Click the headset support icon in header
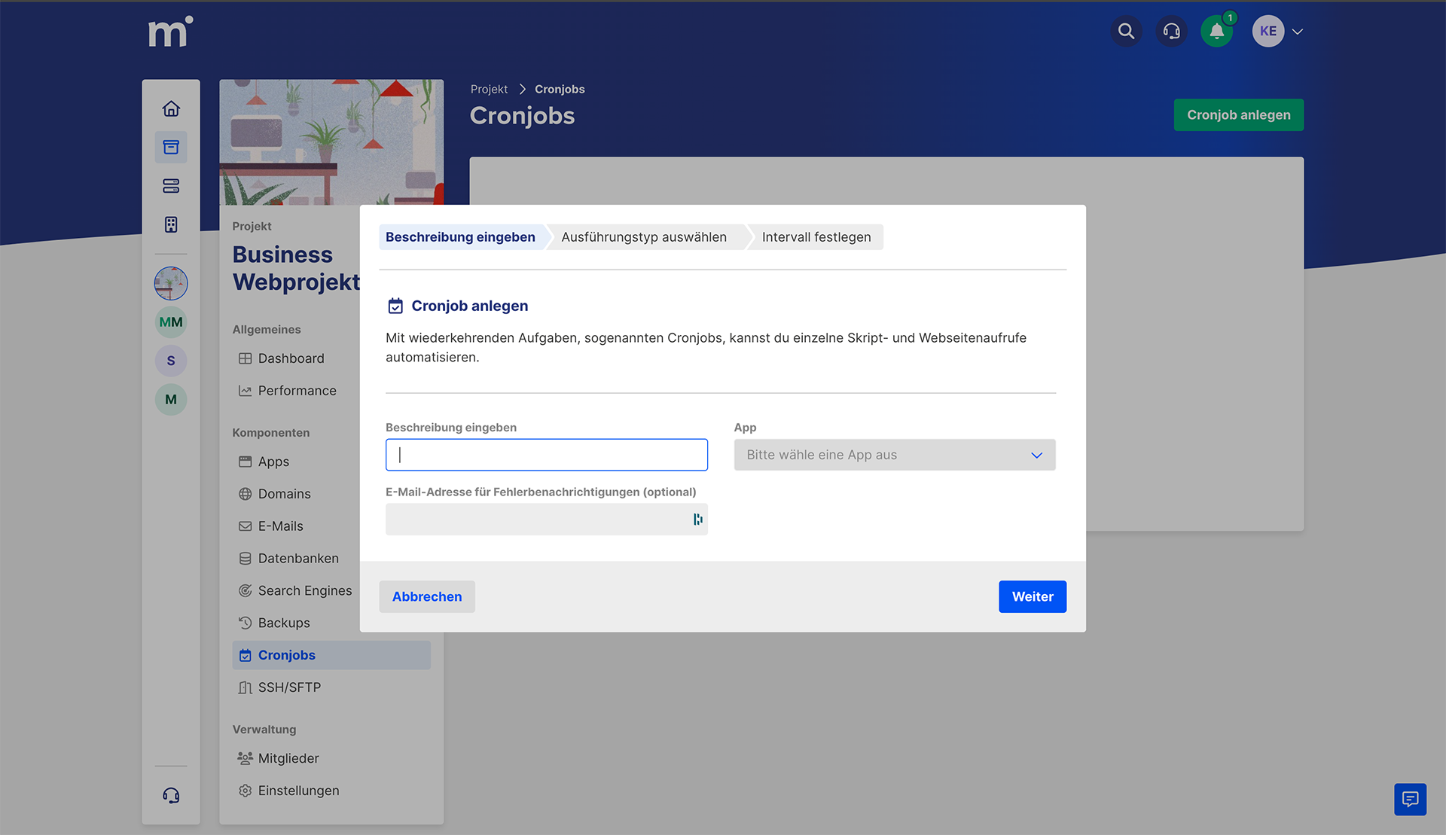 tap(1171, 32)
